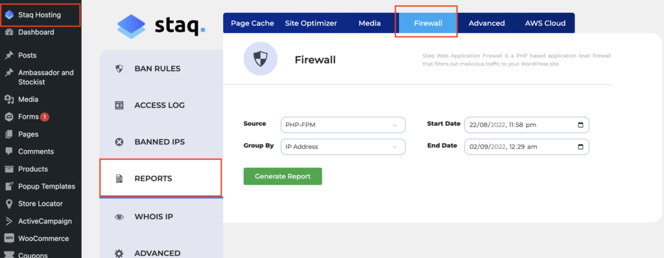Click the Reports document icon

point(119,179)
